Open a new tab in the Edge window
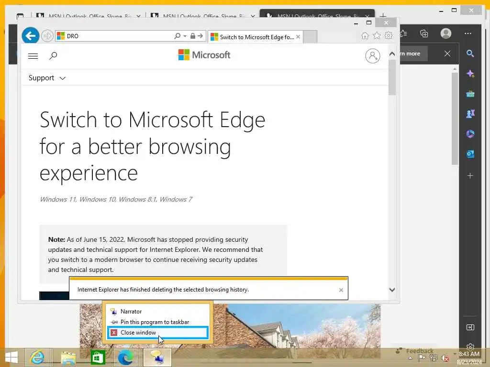Screen dimensions: 490x367 [383, 16]
